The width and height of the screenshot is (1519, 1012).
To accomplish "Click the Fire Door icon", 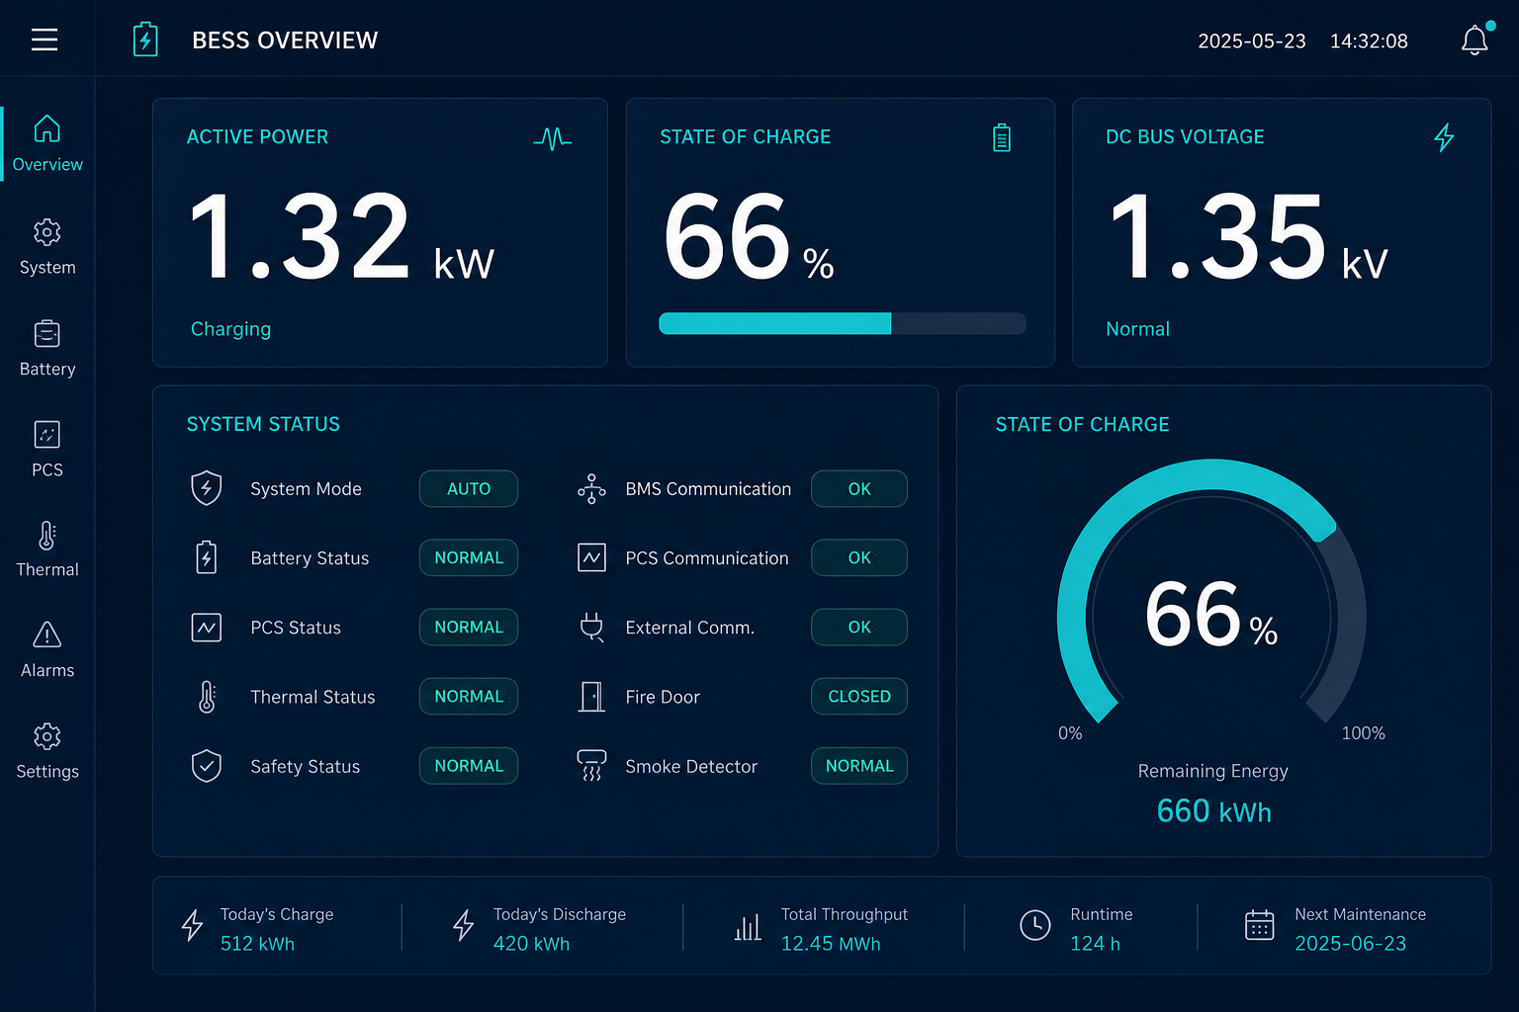I will [x=591, y=697].
